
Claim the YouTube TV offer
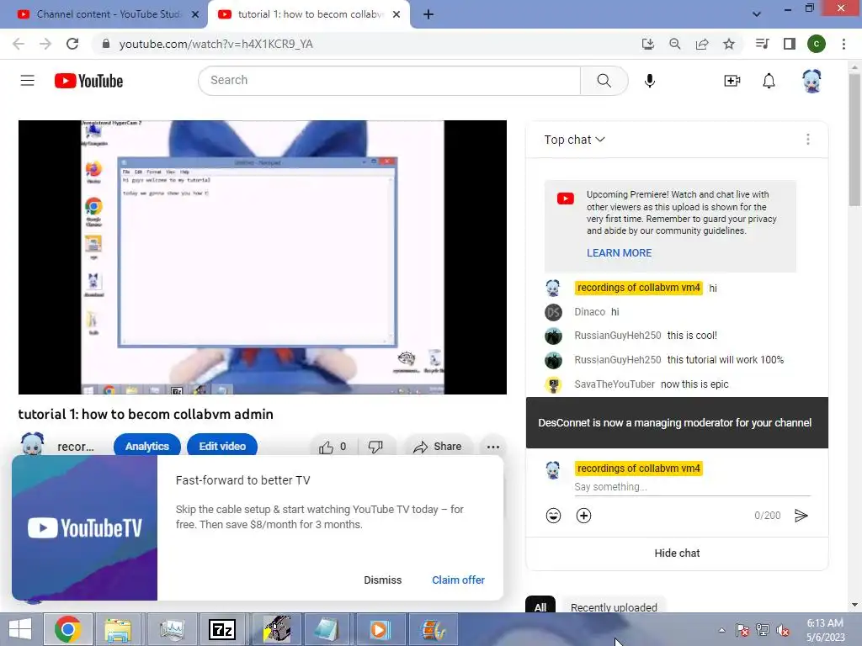click(458, 580)
